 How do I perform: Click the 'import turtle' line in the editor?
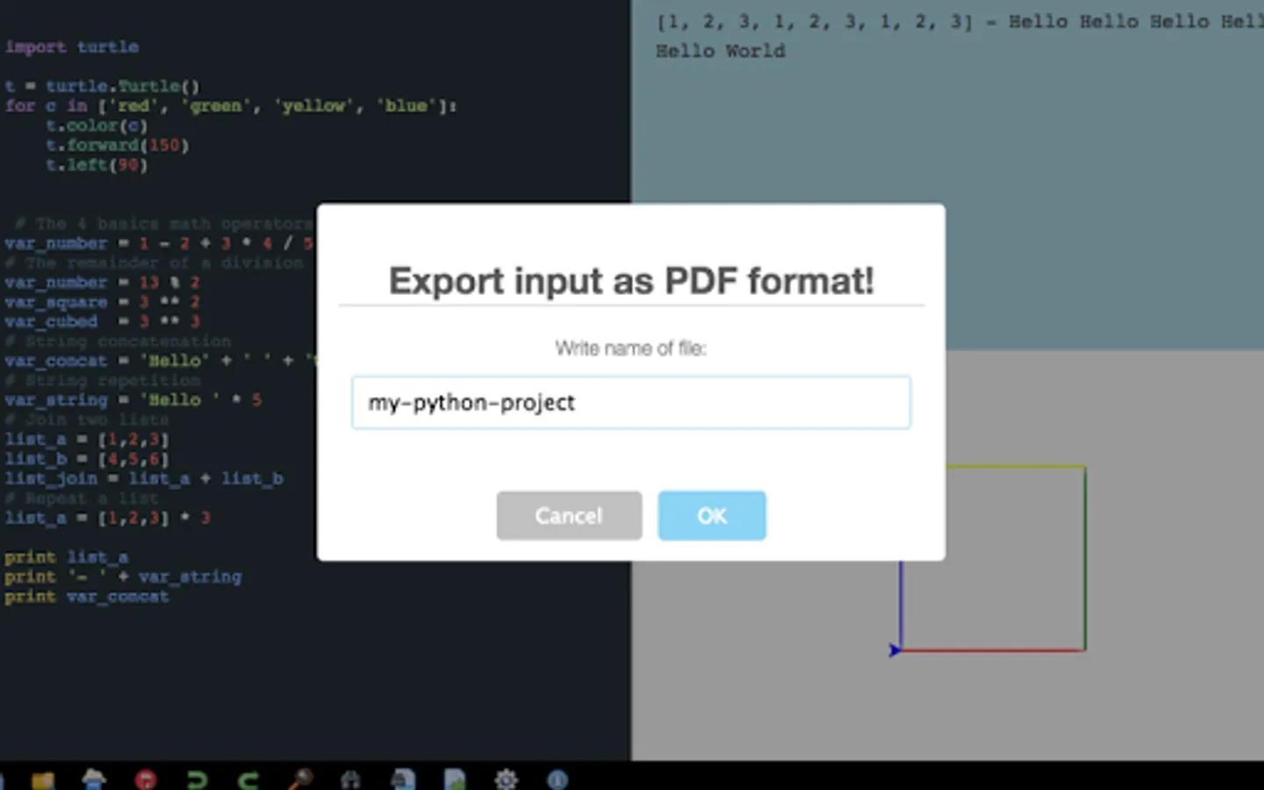click(72, 47)
